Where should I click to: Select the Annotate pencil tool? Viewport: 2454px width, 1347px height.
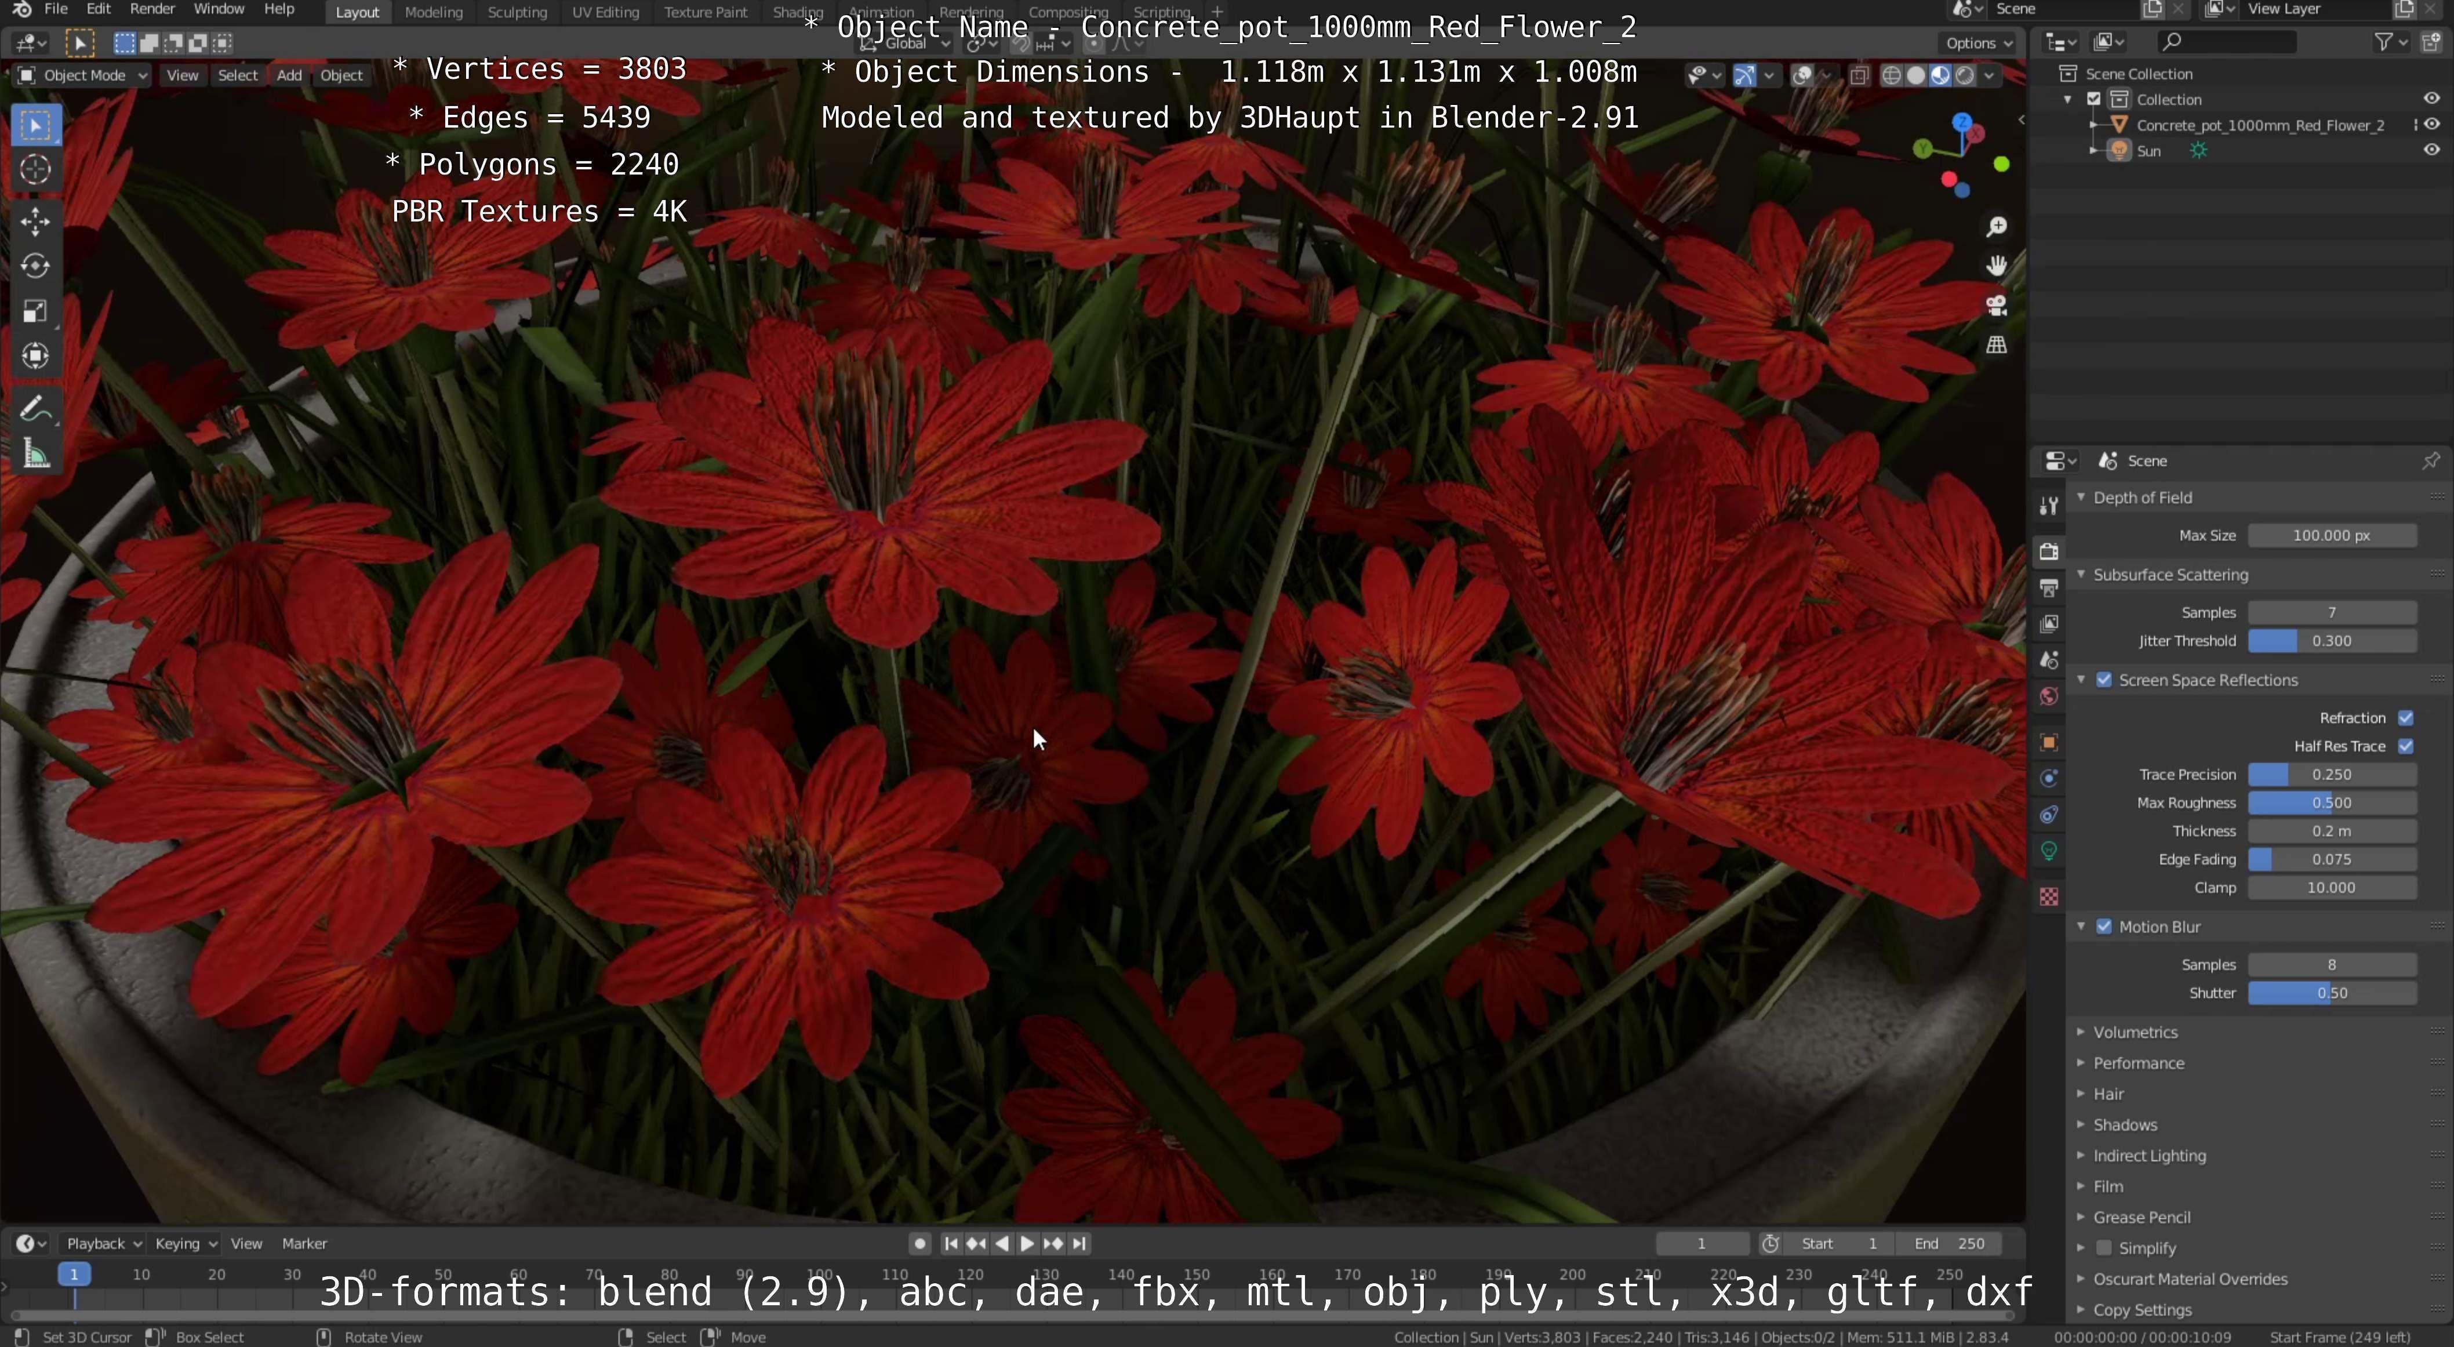(x=35, y=409)
